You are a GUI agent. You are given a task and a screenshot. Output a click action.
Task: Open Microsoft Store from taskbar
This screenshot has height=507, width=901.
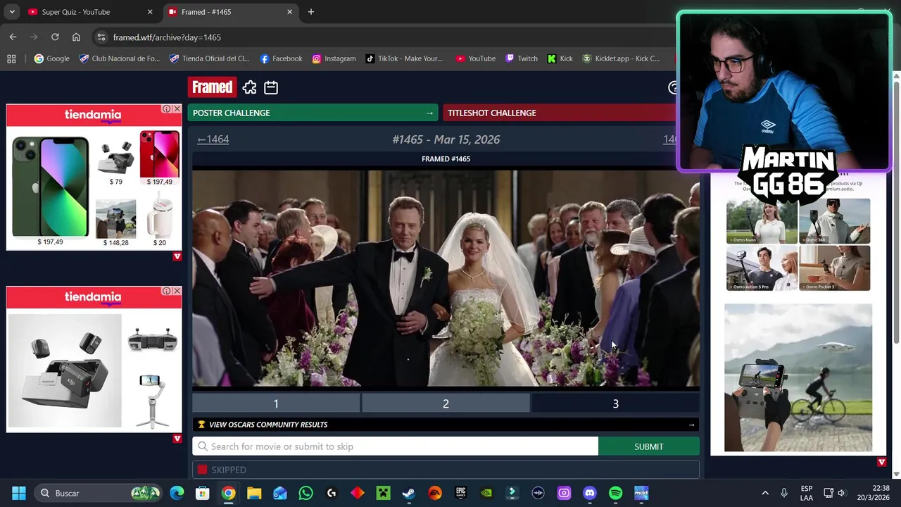coord(203,493)
